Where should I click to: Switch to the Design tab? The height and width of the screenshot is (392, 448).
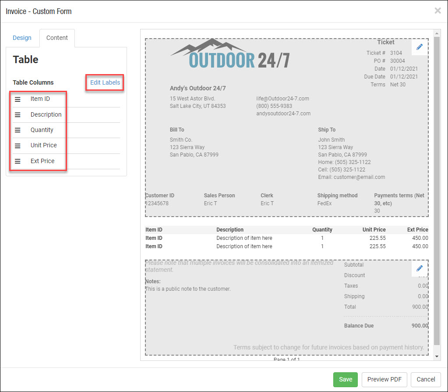pyautogui.click(x=22, y=38)
